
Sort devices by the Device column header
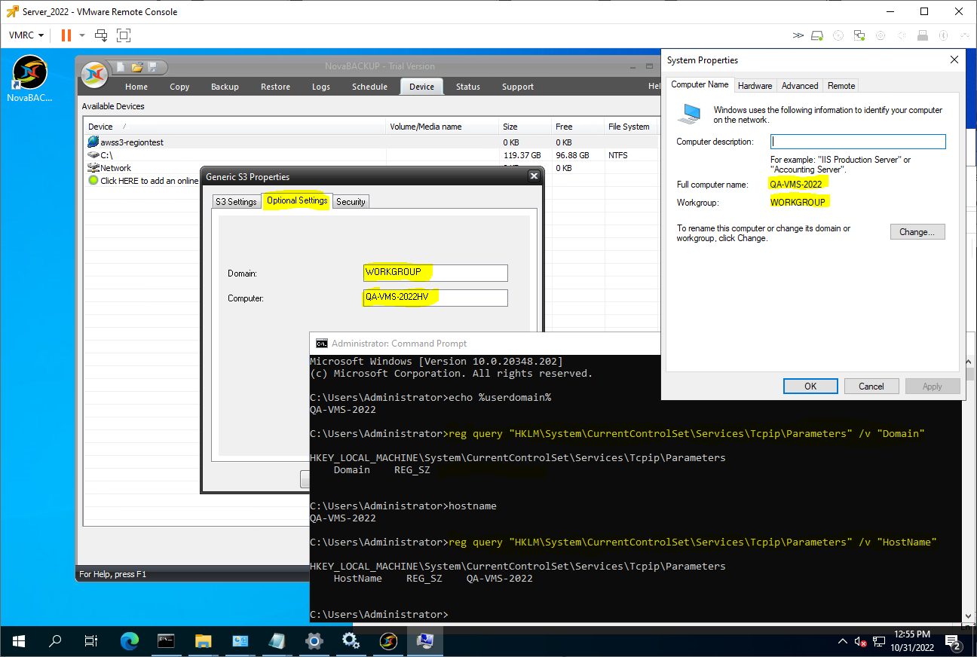point(234,127)
